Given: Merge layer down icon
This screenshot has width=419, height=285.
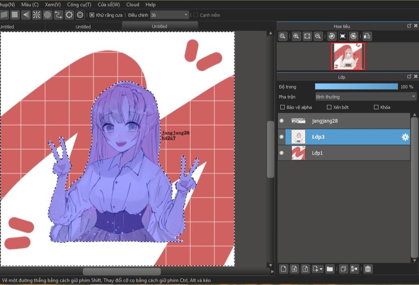Looking at the screenshot, I should [x=354, y=269].
